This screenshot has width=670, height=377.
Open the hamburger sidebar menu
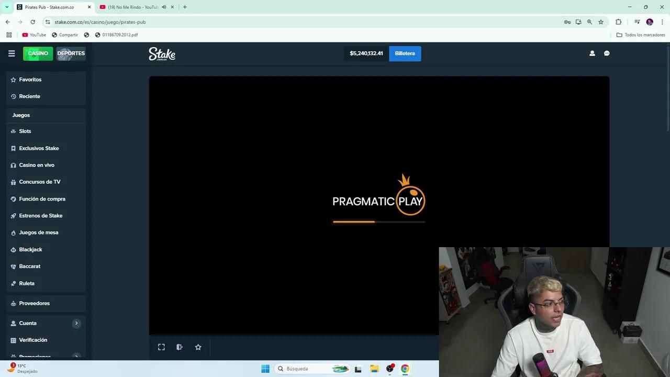pyautogui.click(x=12, y=53)
